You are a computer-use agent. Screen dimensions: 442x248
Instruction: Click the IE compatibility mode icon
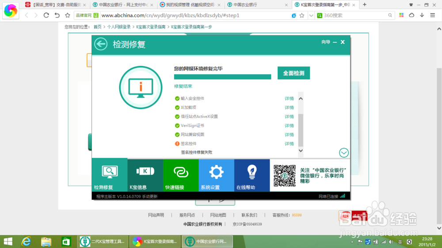point(294,15)
